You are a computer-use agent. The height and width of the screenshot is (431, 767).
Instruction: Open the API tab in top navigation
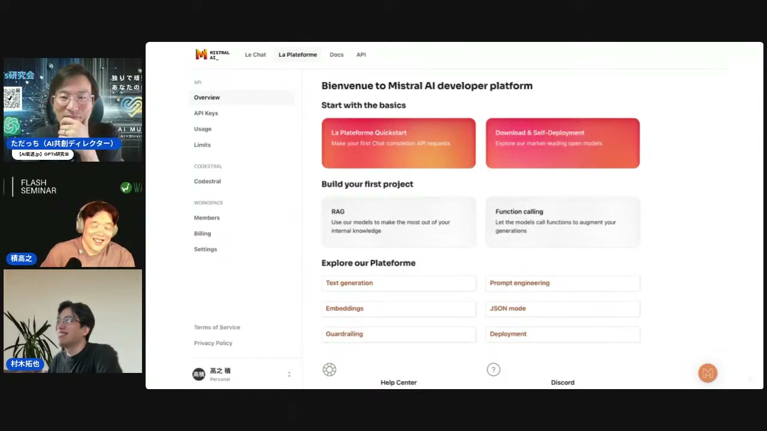point(361,54)
